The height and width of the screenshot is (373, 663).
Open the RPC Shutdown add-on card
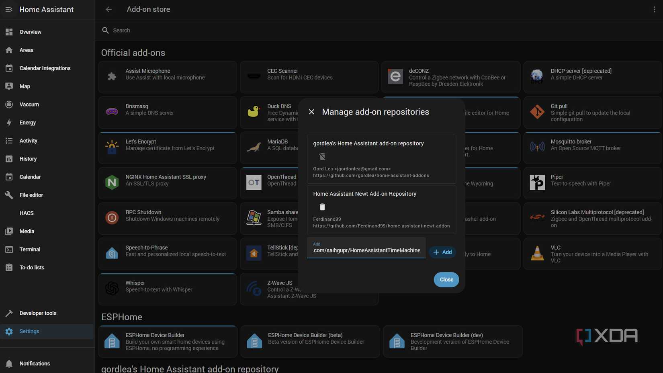[168, 219]
